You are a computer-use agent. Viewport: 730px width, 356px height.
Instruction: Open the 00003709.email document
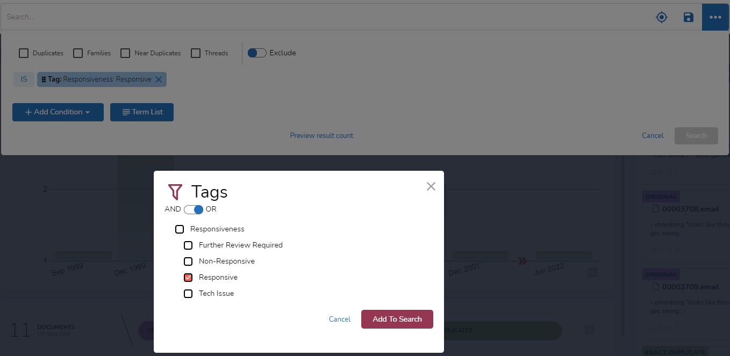(690, 287)
